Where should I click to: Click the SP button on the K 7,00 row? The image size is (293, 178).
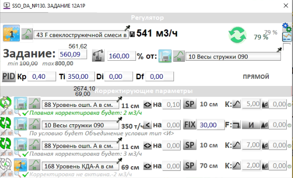(190, 145)
